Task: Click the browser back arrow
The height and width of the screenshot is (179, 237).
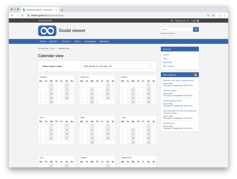Action: click(12, 15)
